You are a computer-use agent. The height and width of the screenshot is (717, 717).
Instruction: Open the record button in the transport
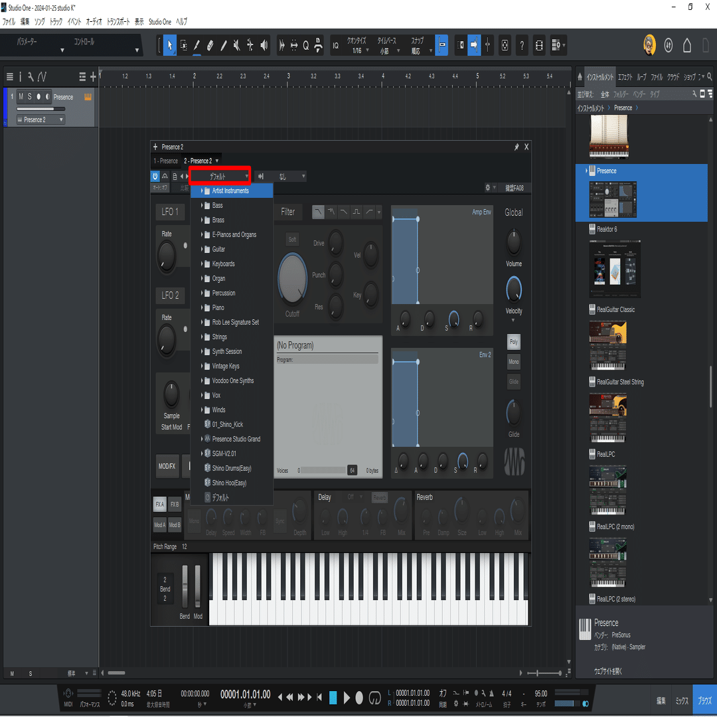tap(359, 697)
